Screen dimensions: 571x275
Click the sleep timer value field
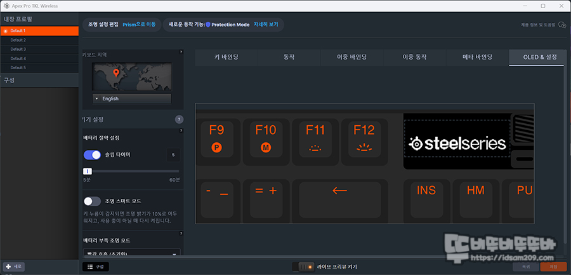173,155
